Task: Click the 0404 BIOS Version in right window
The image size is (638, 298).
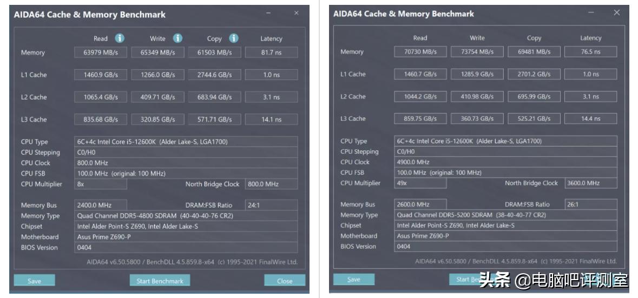Action: [505, 247]
